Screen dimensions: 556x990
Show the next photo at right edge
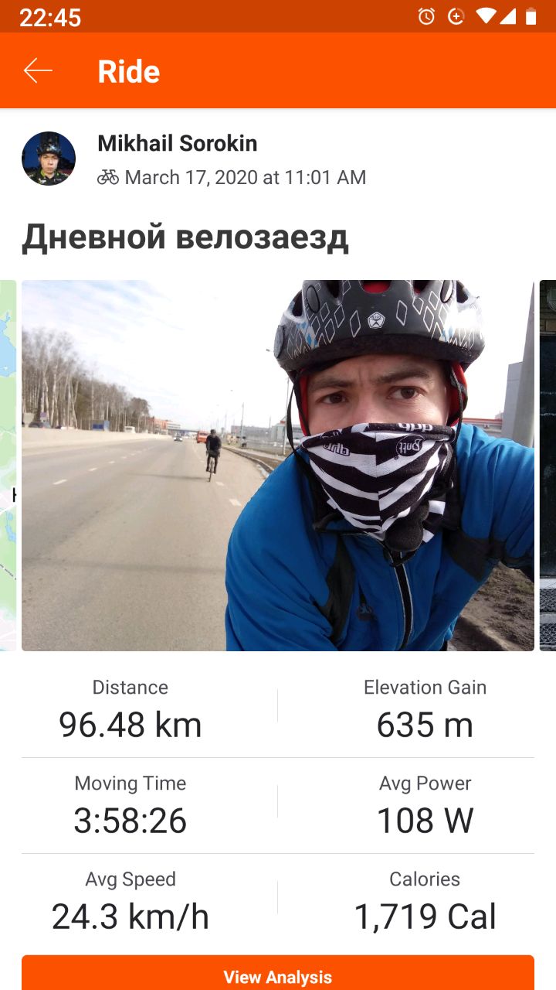(548, 466)
